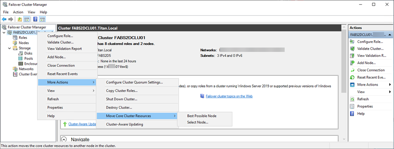Select the Select Node... menu entry
Screen dimensions: 394x149
point(198,122)
